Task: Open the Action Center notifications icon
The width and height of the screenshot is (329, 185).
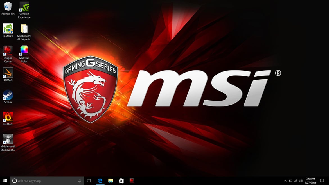Action: (x=322, y=181)
